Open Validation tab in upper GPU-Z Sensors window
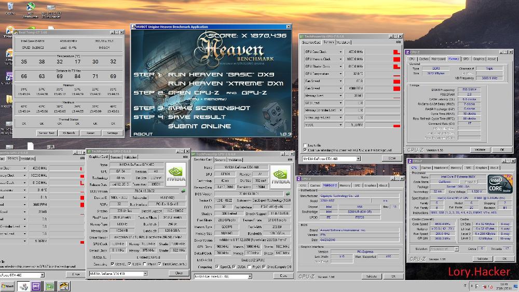Viewport: 519px width, 292px height. click(344, 42)
